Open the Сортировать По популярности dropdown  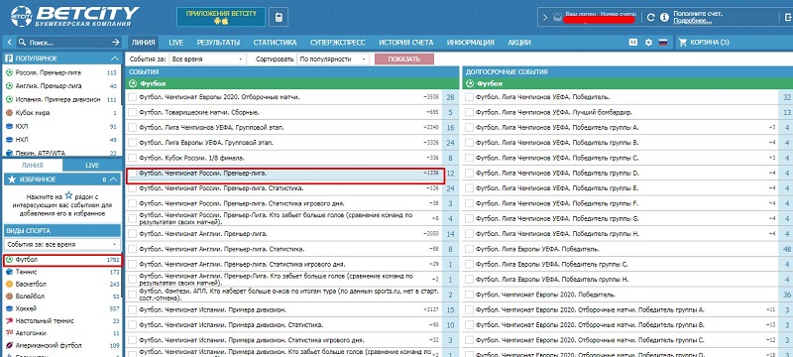333,59
